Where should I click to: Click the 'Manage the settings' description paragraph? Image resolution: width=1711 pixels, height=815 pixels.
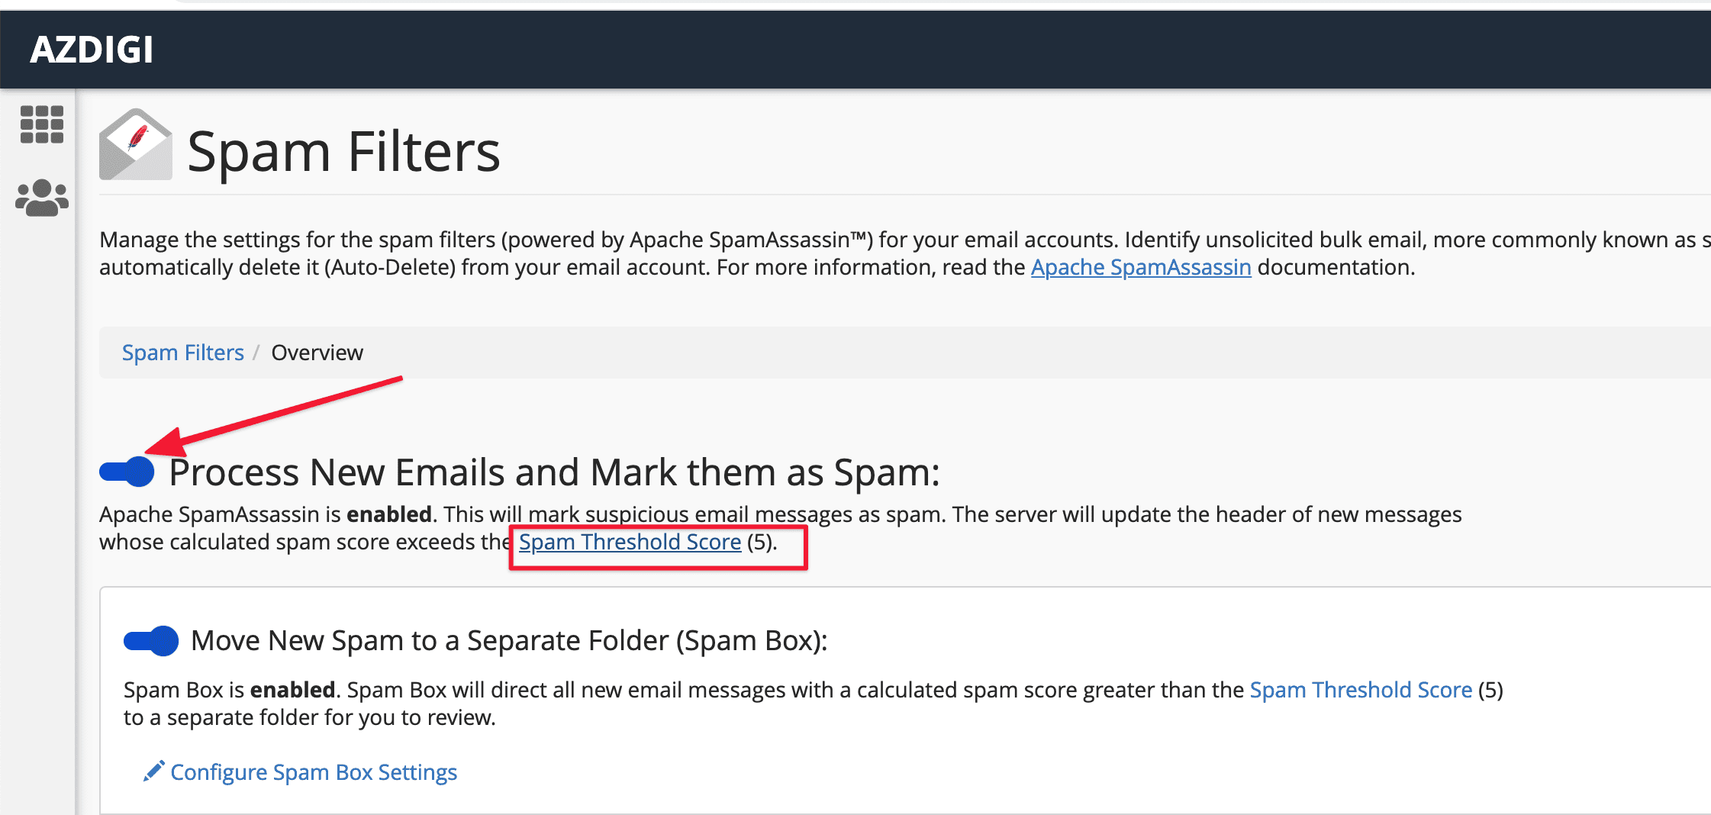pos(687,253)
